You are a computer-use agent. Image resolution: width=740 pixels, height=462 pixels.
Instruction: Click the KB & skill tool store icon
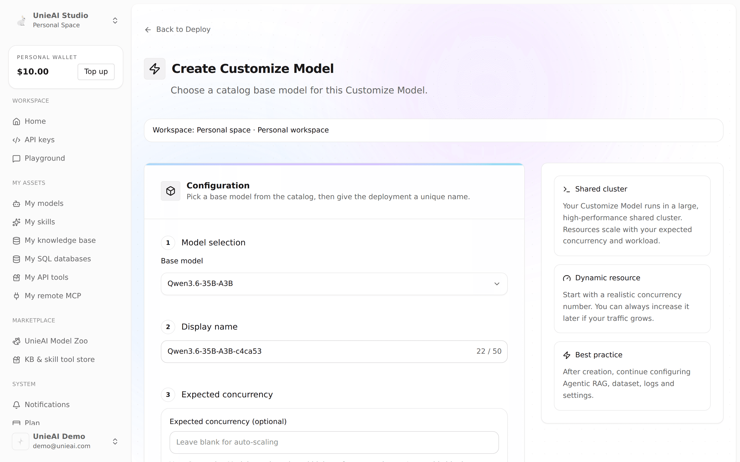[x=16, y=360]
